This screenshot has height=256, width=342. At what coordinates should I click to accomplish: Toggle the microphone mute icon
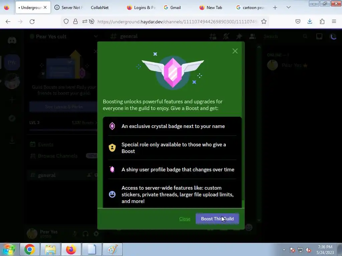75,234
